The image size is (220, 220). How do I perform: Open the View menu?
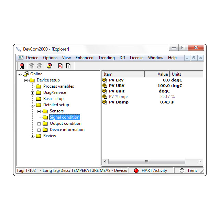coord(66,58)
